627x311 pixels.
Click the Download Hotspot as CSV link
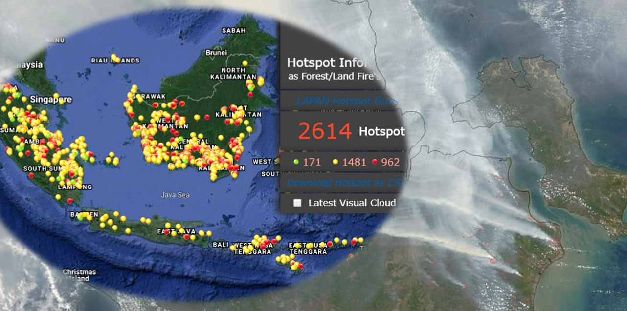pos(345,183)
